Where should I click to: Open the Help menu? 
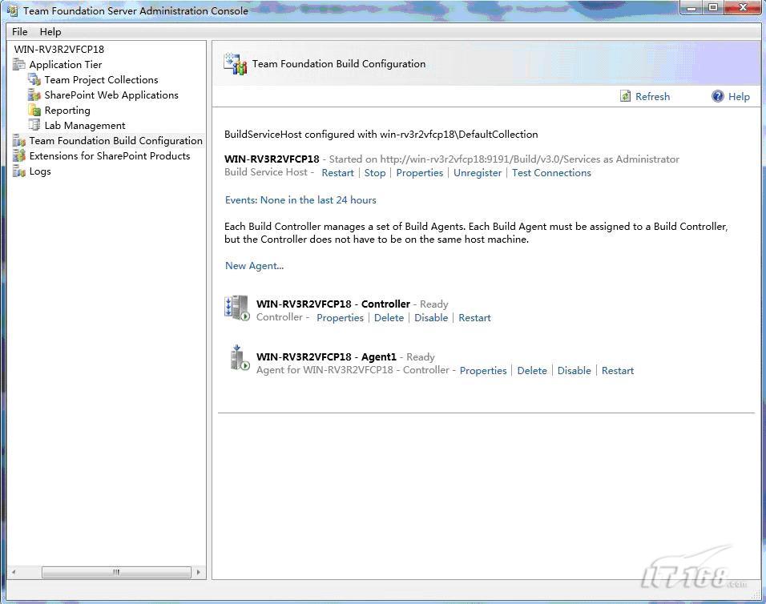pyautogui.click(x=50, y=32)
